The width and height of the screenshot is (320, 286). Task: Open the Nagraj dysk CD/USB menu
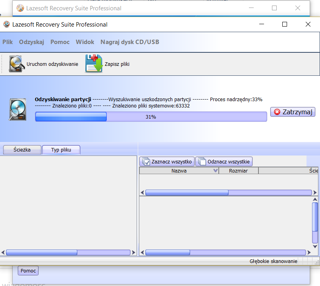(x=130, y=42)
